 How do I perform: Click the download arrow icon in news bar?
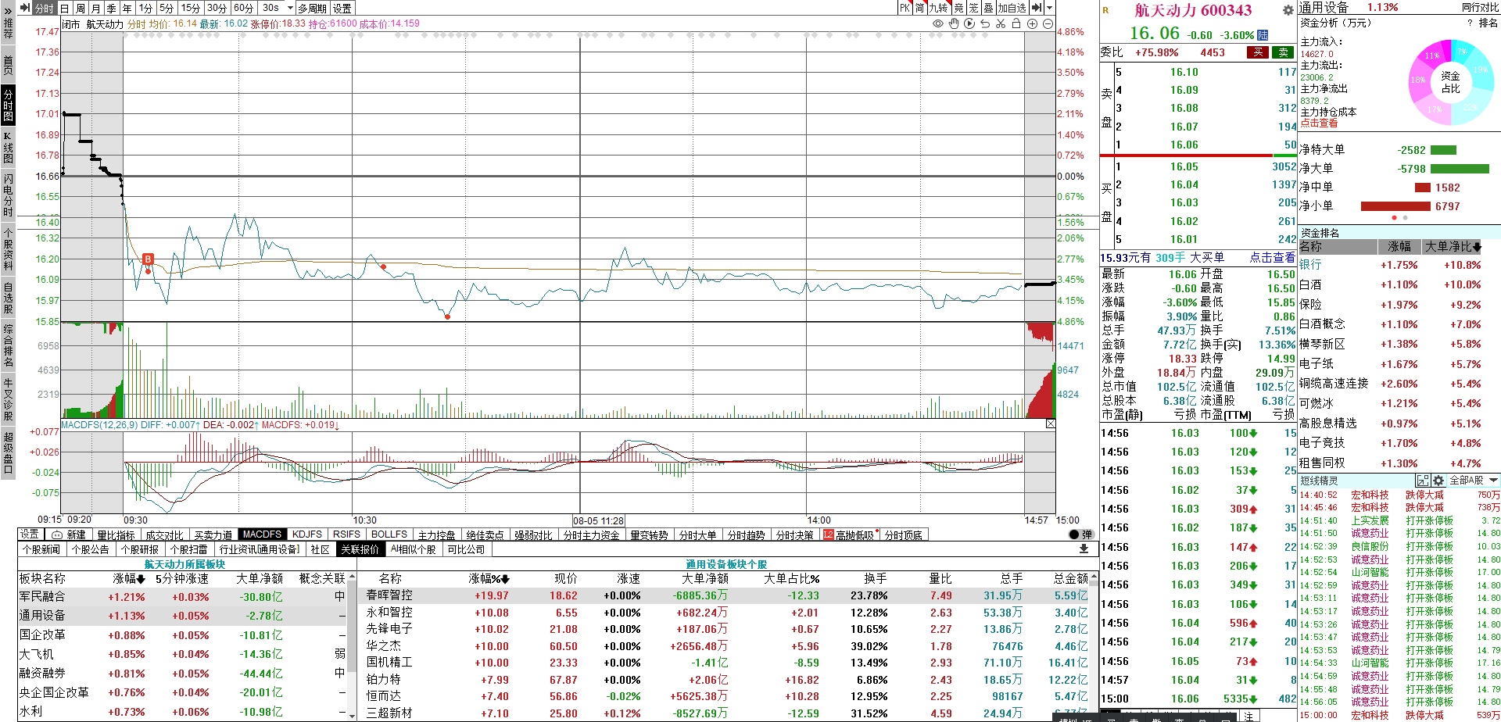[1084, 549]
